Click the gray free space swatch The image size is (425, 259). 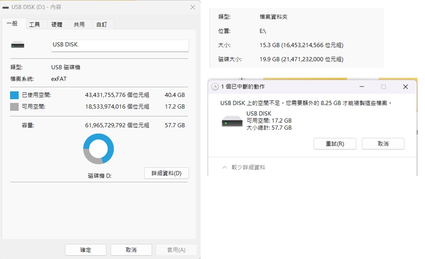coord(14,107)
